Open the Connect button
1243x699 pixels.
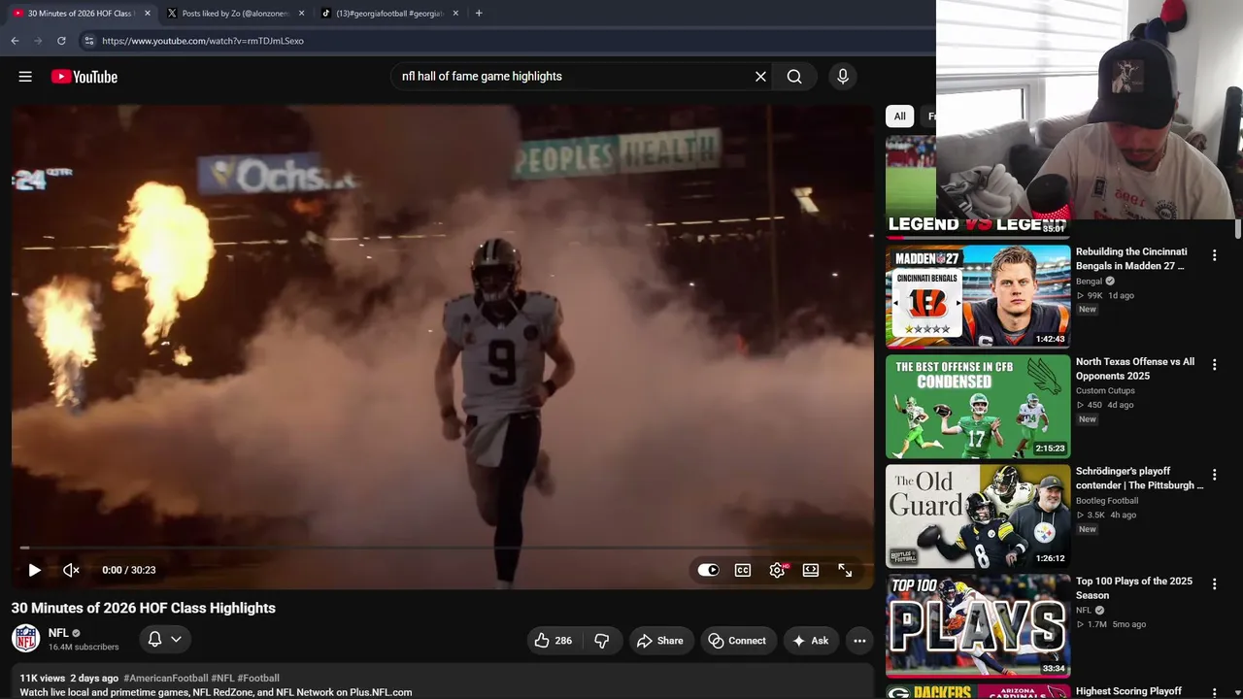tap(738, 641)
